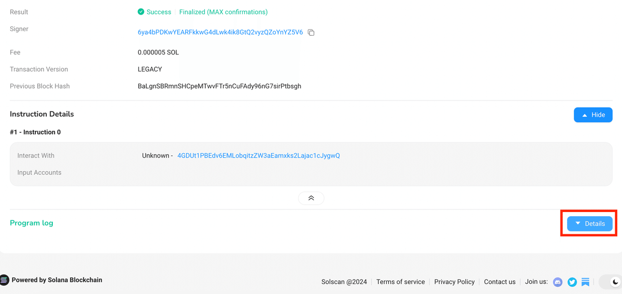Click the Contact us link
Viewport: 622px width, 294px height.
[x=500, y=282]
